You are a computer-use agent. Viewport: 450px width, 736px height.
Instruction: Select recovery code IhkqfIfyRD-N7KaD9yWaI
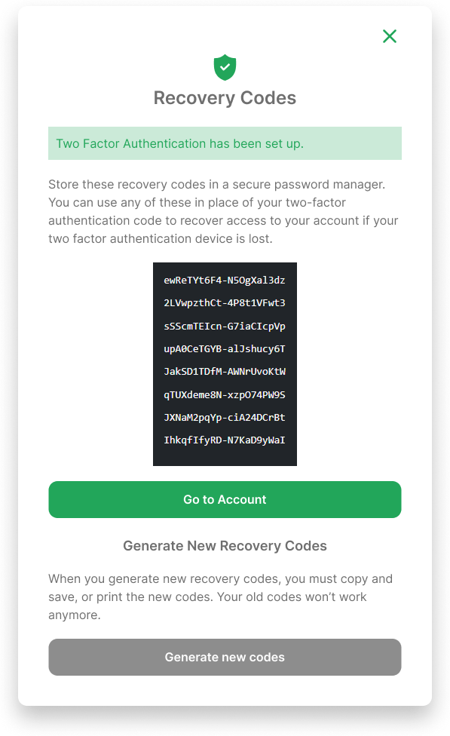[x=224, y=440]
